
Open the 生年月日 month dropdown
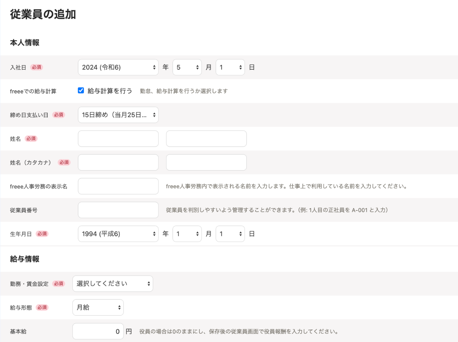pos(187,234)
